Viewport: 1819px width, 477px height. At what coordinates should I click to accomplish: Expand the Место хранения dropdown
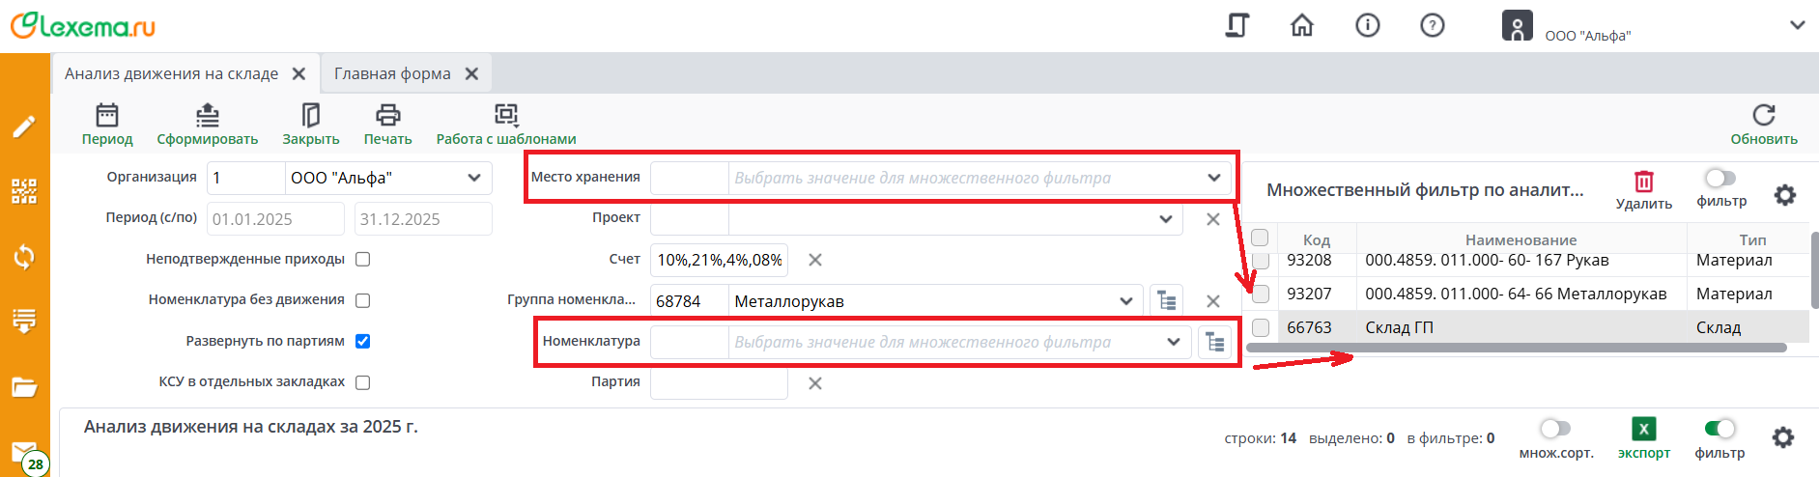(1213, 178)
